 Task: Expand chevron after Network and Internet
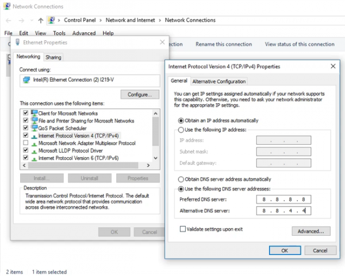point(160,21)
